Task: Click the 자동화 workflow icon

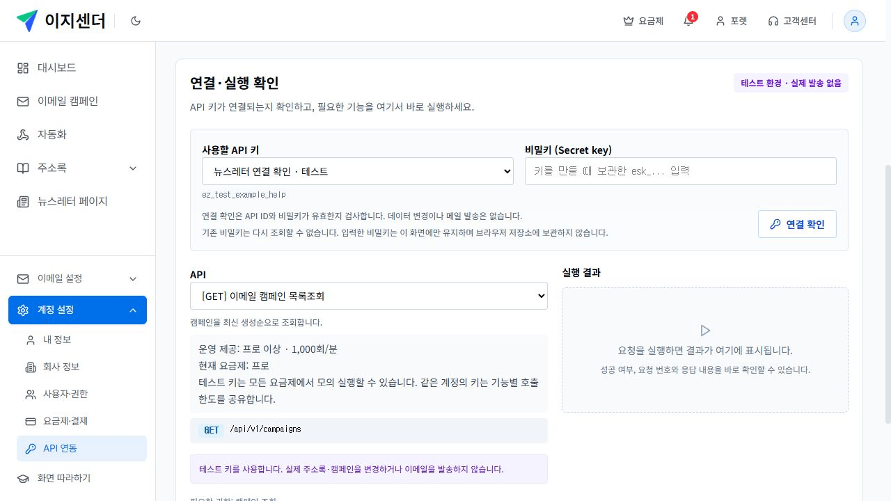Action: tap(23, 134)
